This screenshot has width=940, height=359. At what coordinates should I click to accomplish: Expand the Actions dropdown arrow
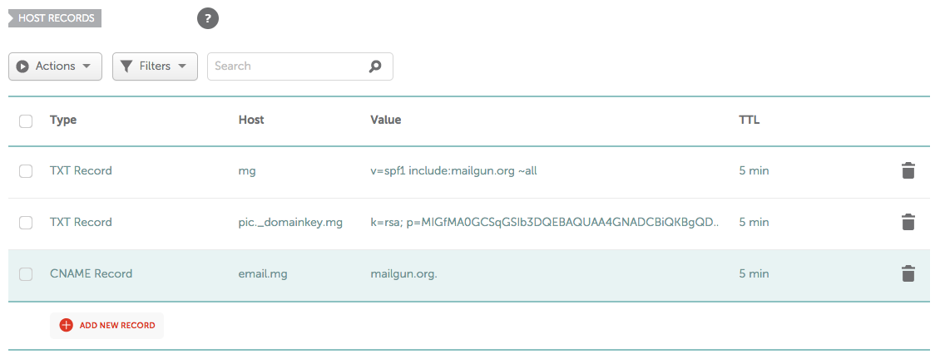pos(87,66)
